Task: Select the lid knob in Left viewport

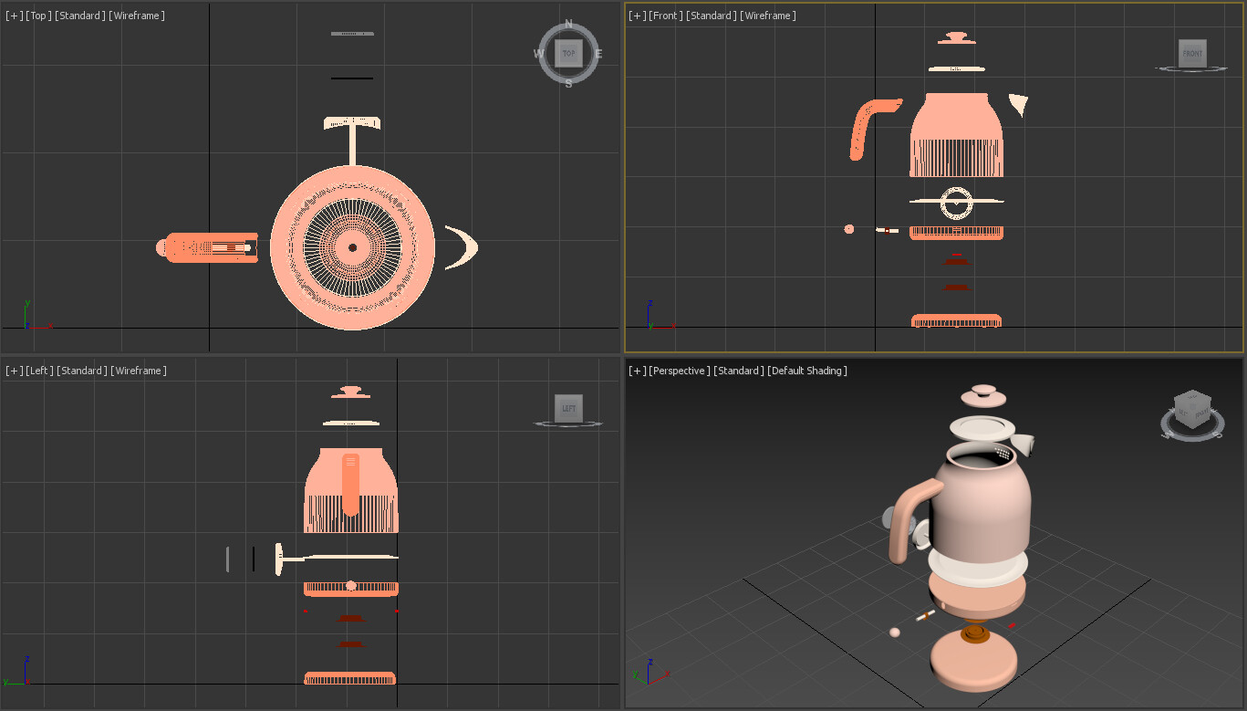Action: pyautogui.click(x=349, y=392)
